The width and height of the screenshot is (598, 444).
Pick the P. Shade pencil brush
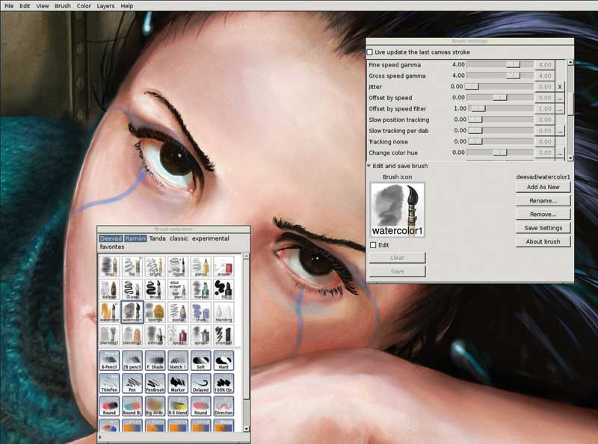point(155,360)
